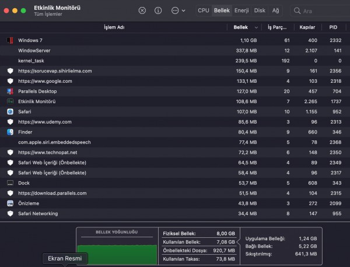Click the Kullanılan Bellek 7,08 GB value

point(226,242)
